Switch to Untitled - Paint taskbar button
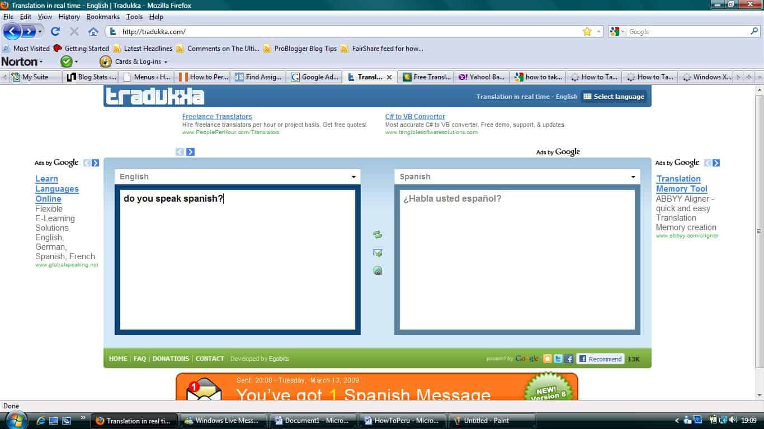Image resolution: width=764 pixels, height=429 pixels. (x=493, y=421)
